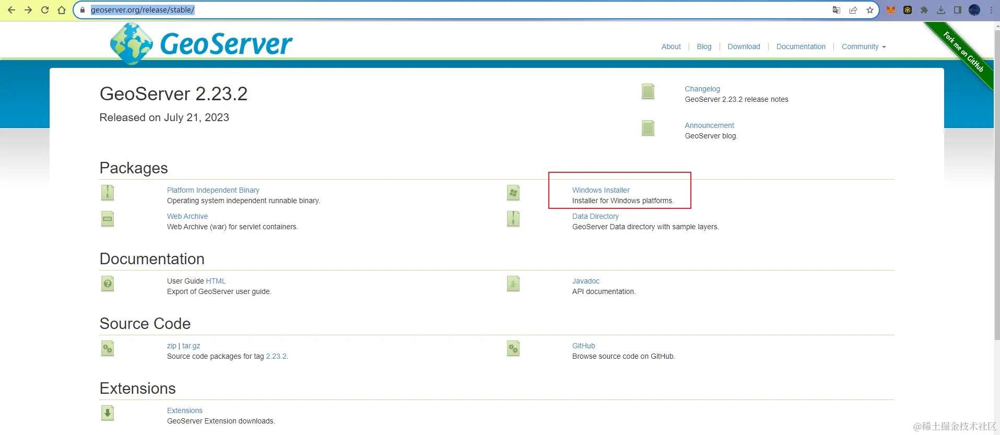Screen dimensions: 1000x435
Task: Open the Changelog link
Action: (702, 89)
